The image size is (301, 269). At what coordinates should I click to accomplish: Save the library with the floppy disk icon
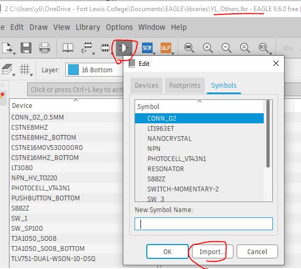pos(26,48)
